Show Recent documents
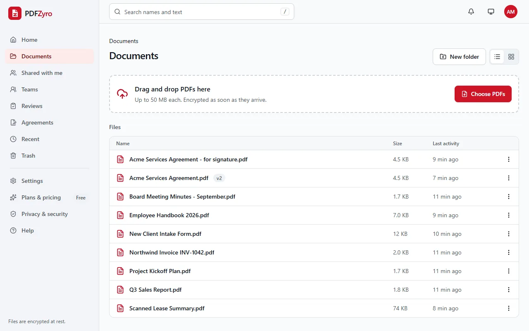This screenshot has width=529, height=331. [x=50, y=139]
